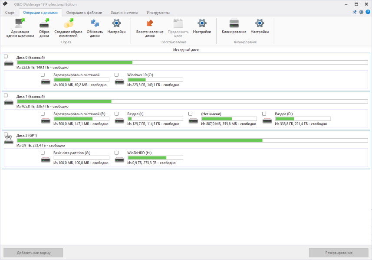
Task: Select the Операции с дисками tab
Action: pos(40,13)
